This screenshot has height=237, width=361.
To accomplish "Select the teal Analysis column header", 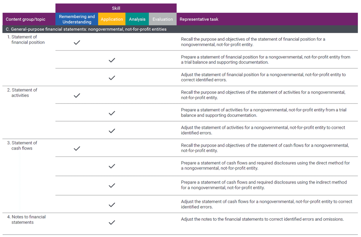I will [x=137, y=19].
